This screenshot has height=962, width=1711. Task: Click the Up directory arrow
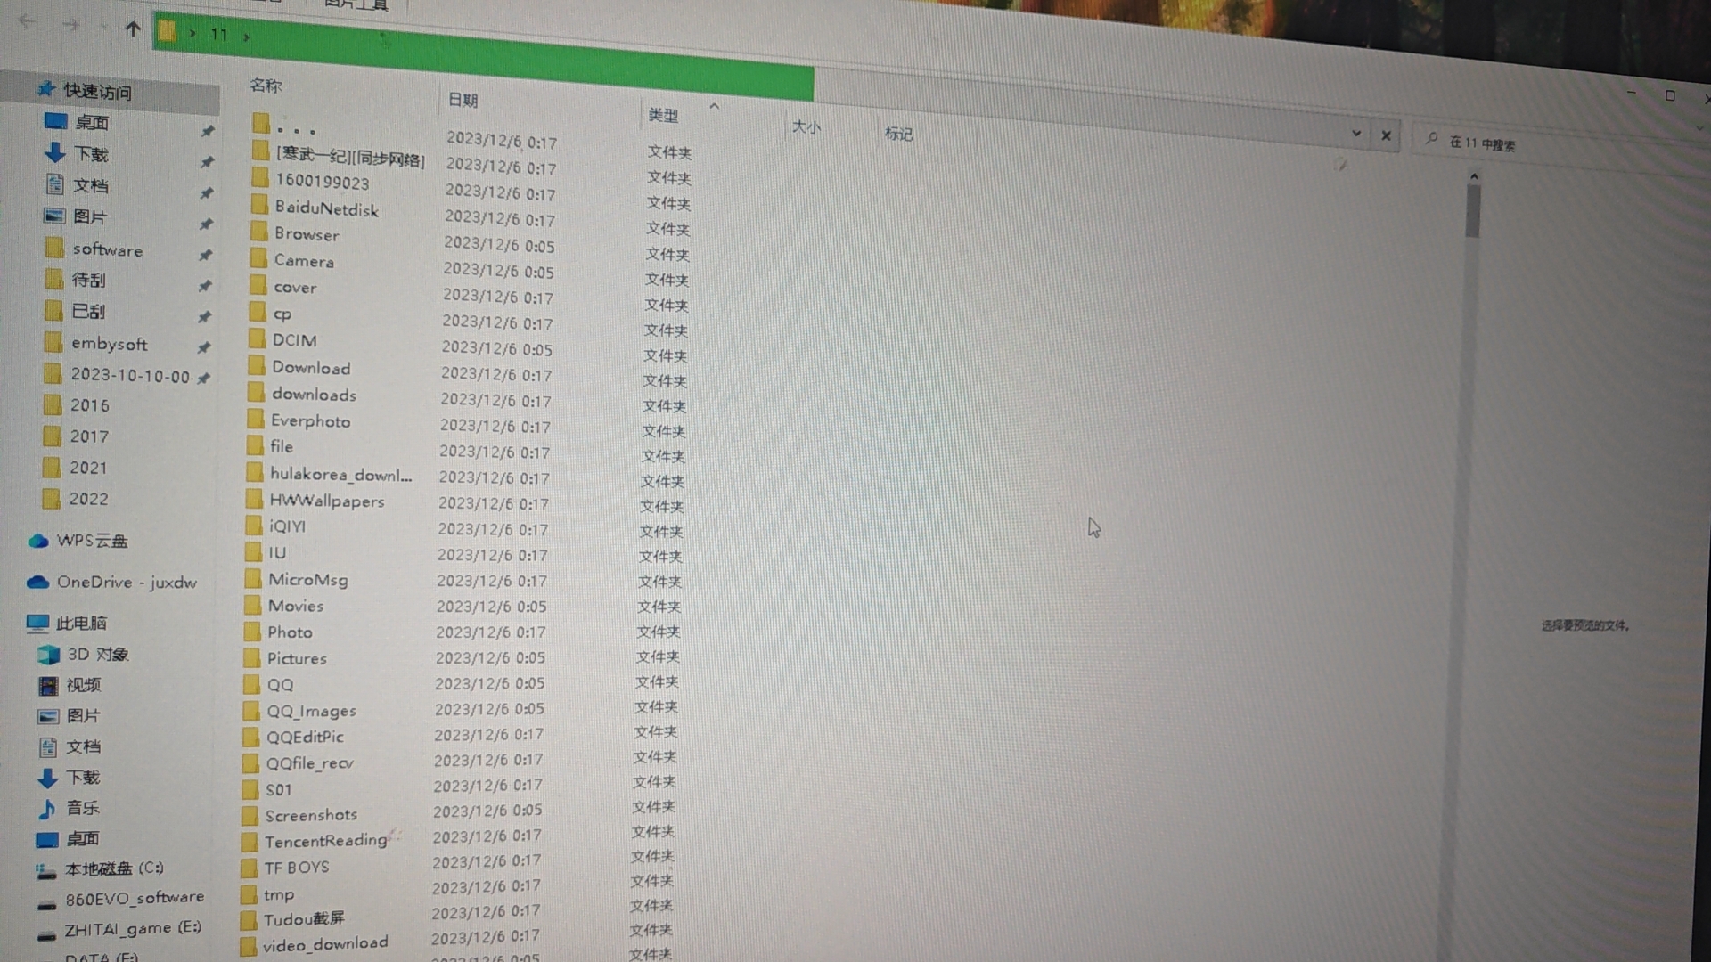click(x=133, y=29)
